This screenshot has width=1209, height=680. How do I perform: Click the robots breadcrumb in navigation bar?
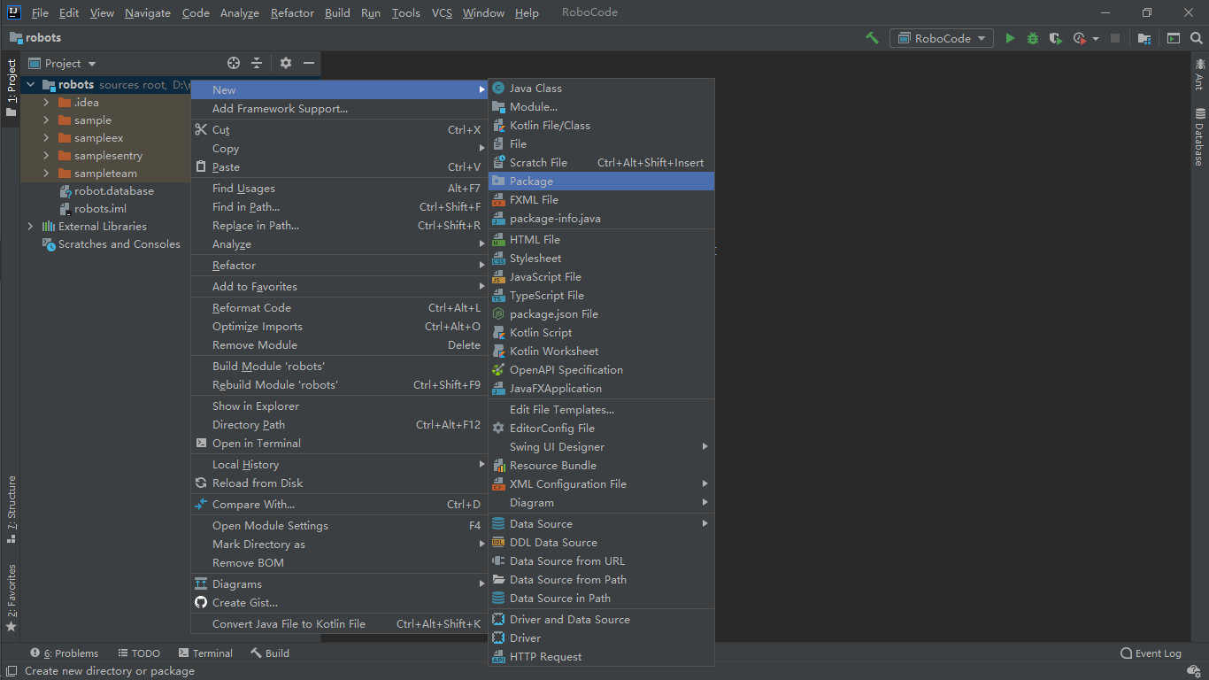[x=35, y=38]
